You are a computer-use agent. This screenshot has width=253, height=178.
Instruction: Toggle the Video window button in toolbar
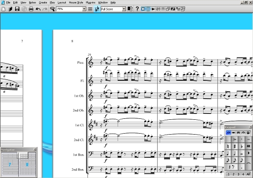pyautogui.click(x=172, y=9)
